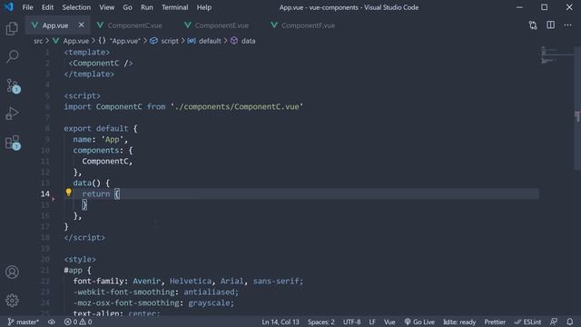
Task: Open the File menu
Action: tap(27, 7)
